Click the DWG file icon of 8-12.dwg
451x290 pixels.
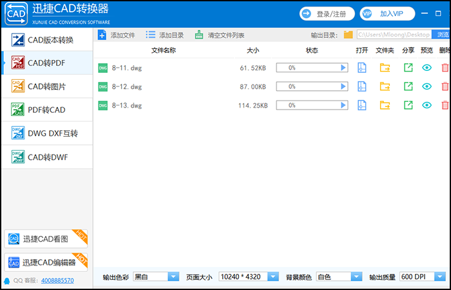pos(102,86)
